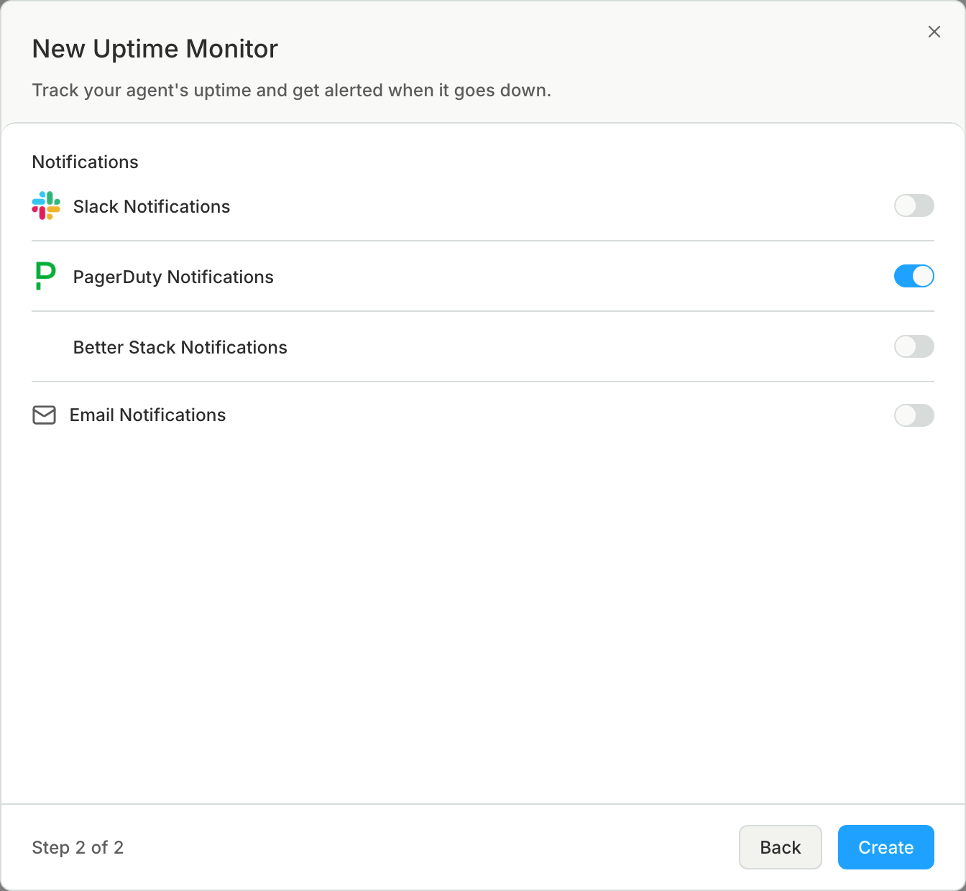Create the uptime monitor
966x891 pixels.
click(886, 847)
